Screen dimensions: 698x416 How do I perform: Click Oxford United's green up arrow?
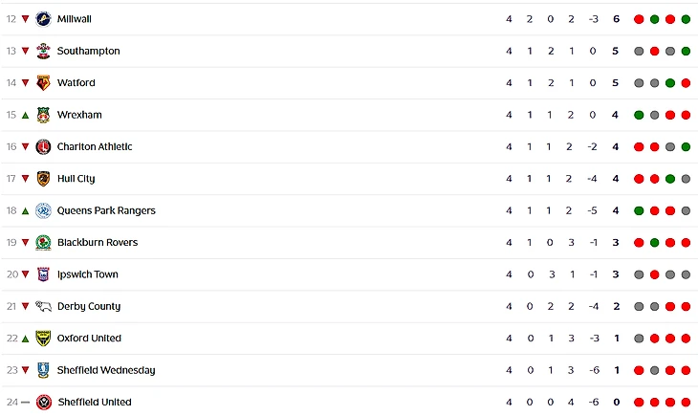click(26, 339)
